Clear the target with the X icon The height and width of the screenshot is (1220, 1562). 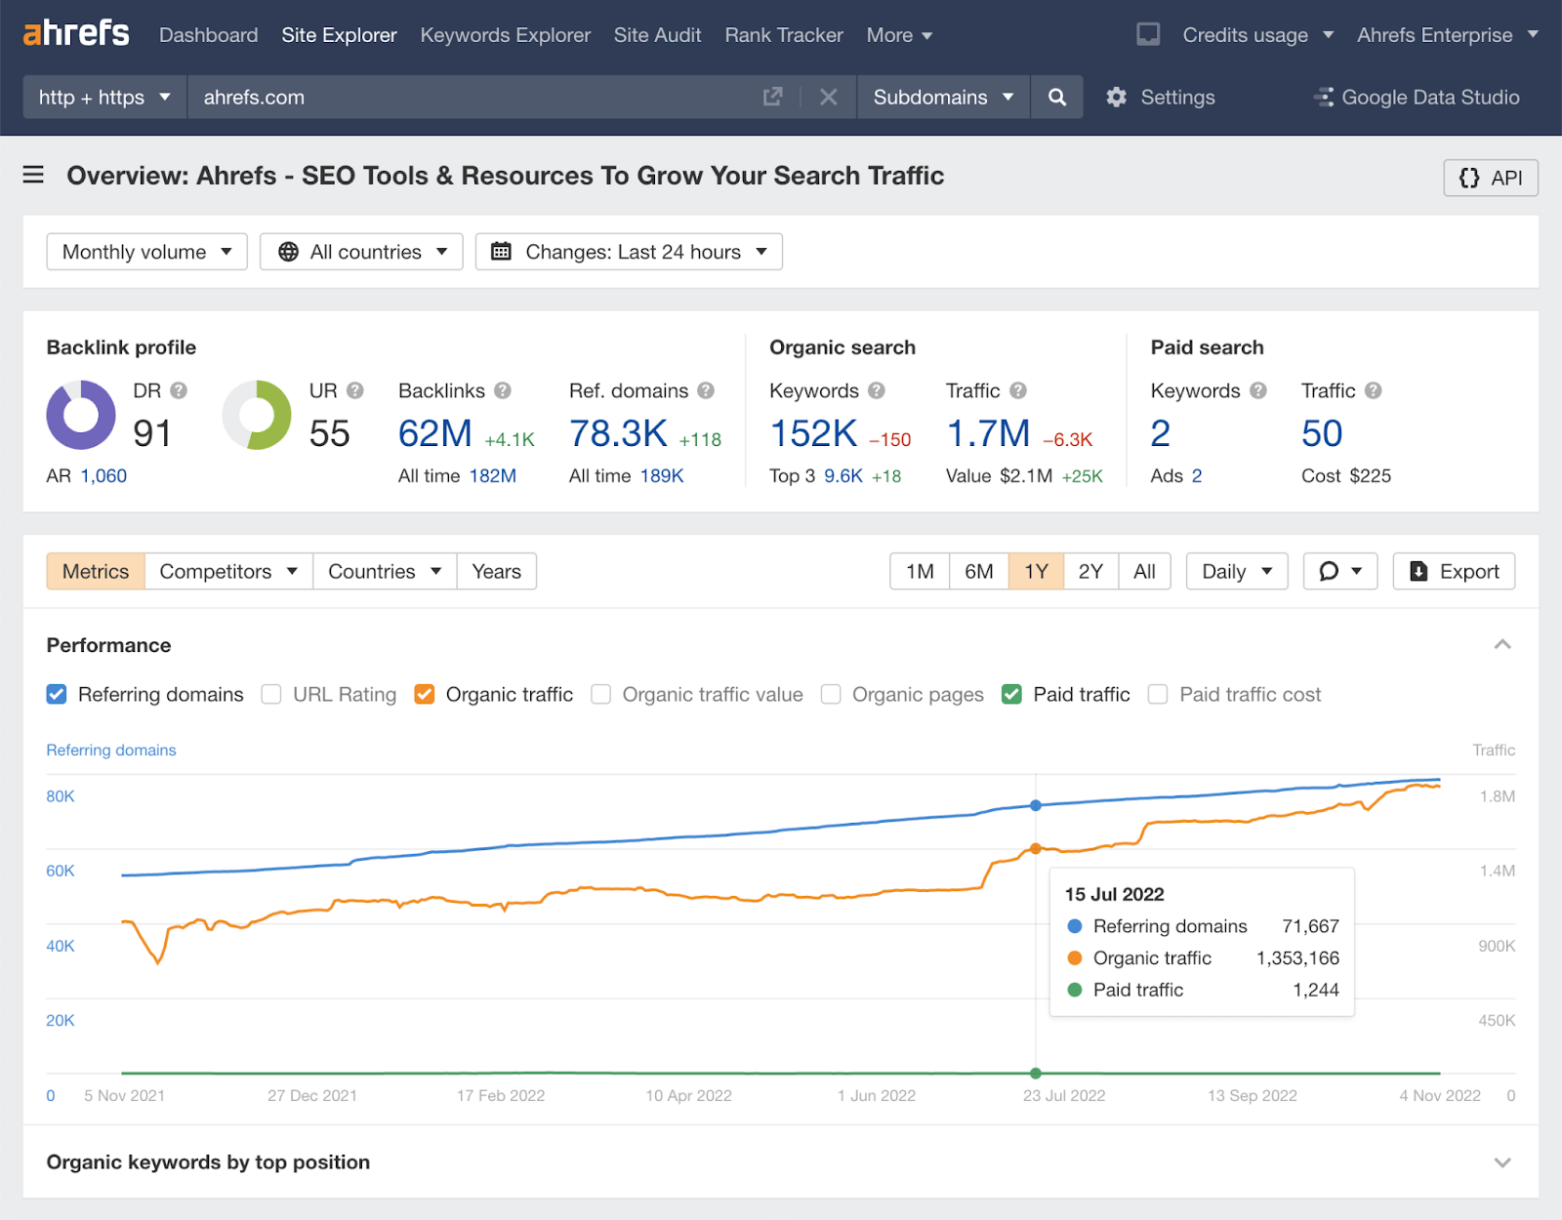(x=828, y=97)
